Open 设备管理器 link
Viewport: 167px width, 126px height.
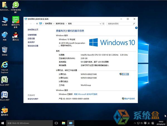tap(32, 35)
